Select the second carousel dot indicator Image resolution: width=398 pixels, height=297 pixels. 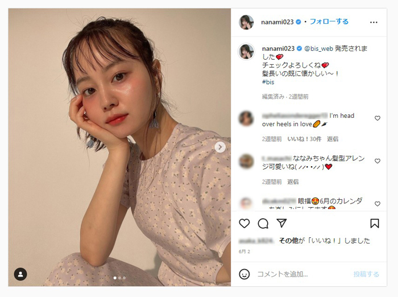coord(119,278)
